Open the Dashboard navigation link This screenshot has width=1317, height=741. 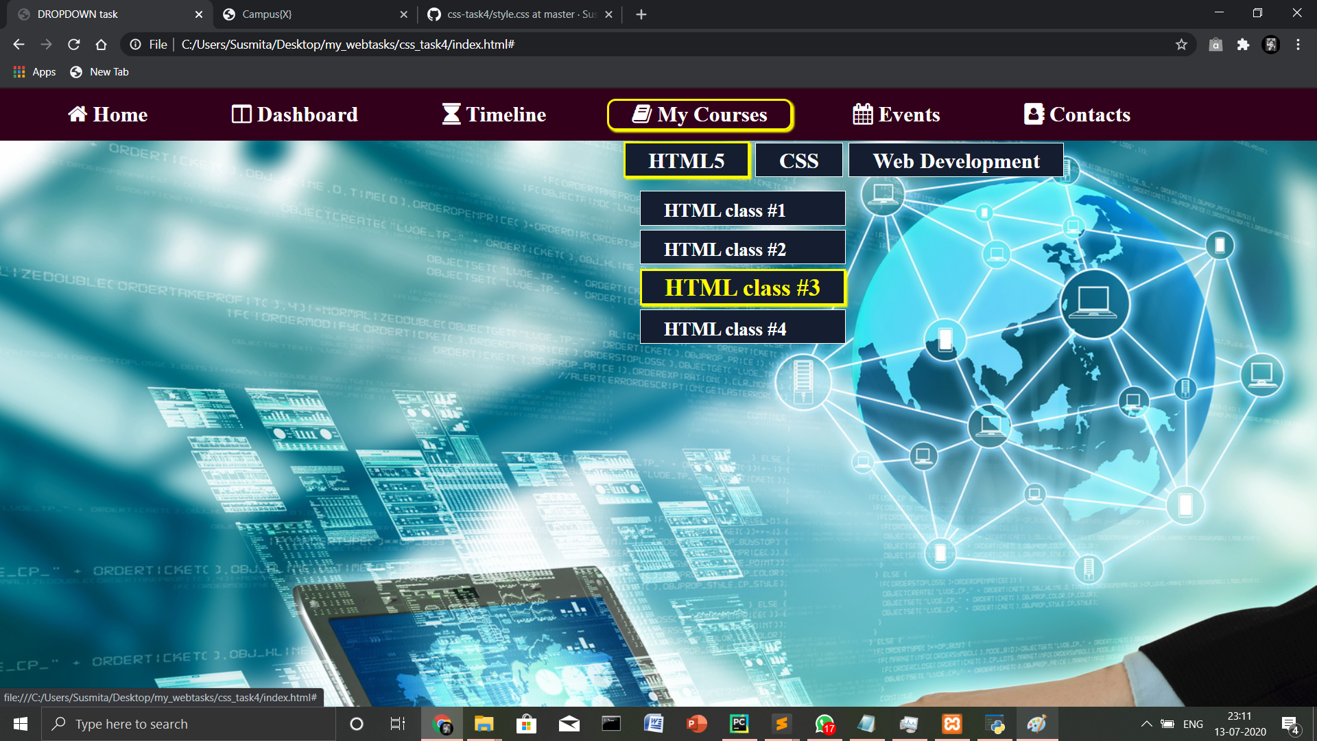[294, 115]
